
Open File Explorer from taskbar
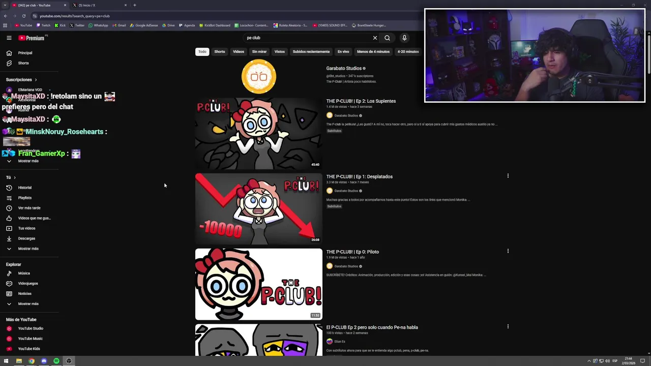pos(19,361)
